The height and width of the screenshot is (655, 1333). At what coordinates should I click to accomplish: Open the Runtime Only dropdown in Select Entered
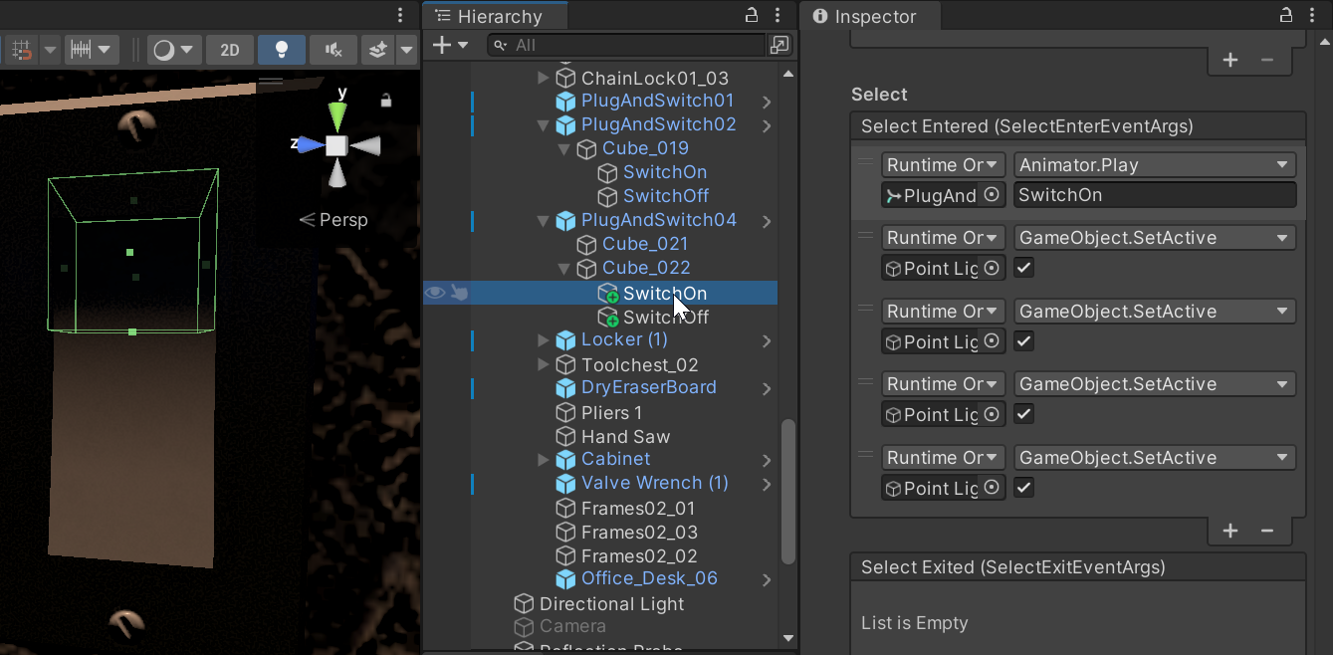click(x=942, y=164)
